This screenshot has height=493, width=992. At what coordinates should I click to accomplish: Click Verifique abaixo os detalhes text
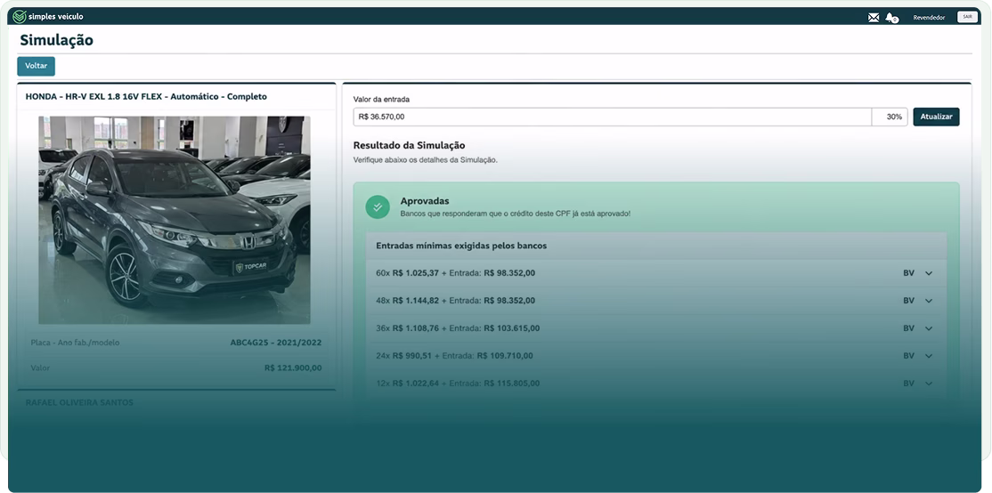tap(426, 160)
